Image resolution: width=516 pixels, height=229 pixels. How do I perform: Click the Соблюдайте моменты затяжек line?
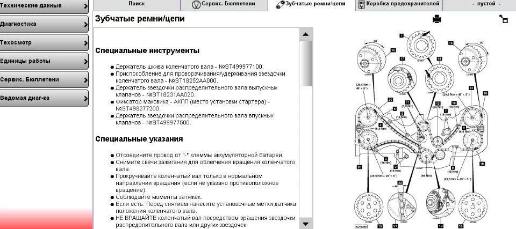point(159,197)
